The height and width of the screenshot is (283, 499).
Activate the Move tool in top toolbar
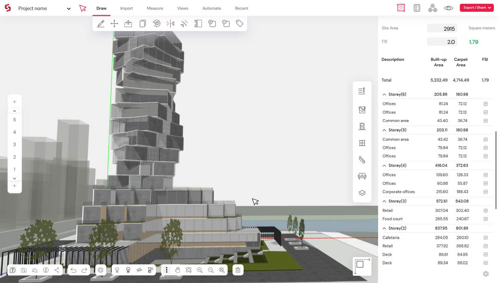pyautogui.click(x=114, y=24)
